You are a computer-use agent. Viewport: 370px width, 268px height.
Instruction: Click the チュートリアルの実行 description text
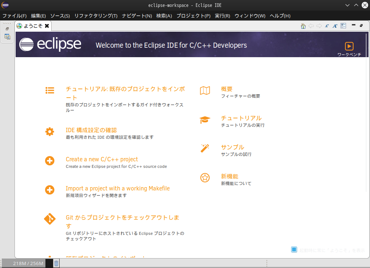click(243, 125)
